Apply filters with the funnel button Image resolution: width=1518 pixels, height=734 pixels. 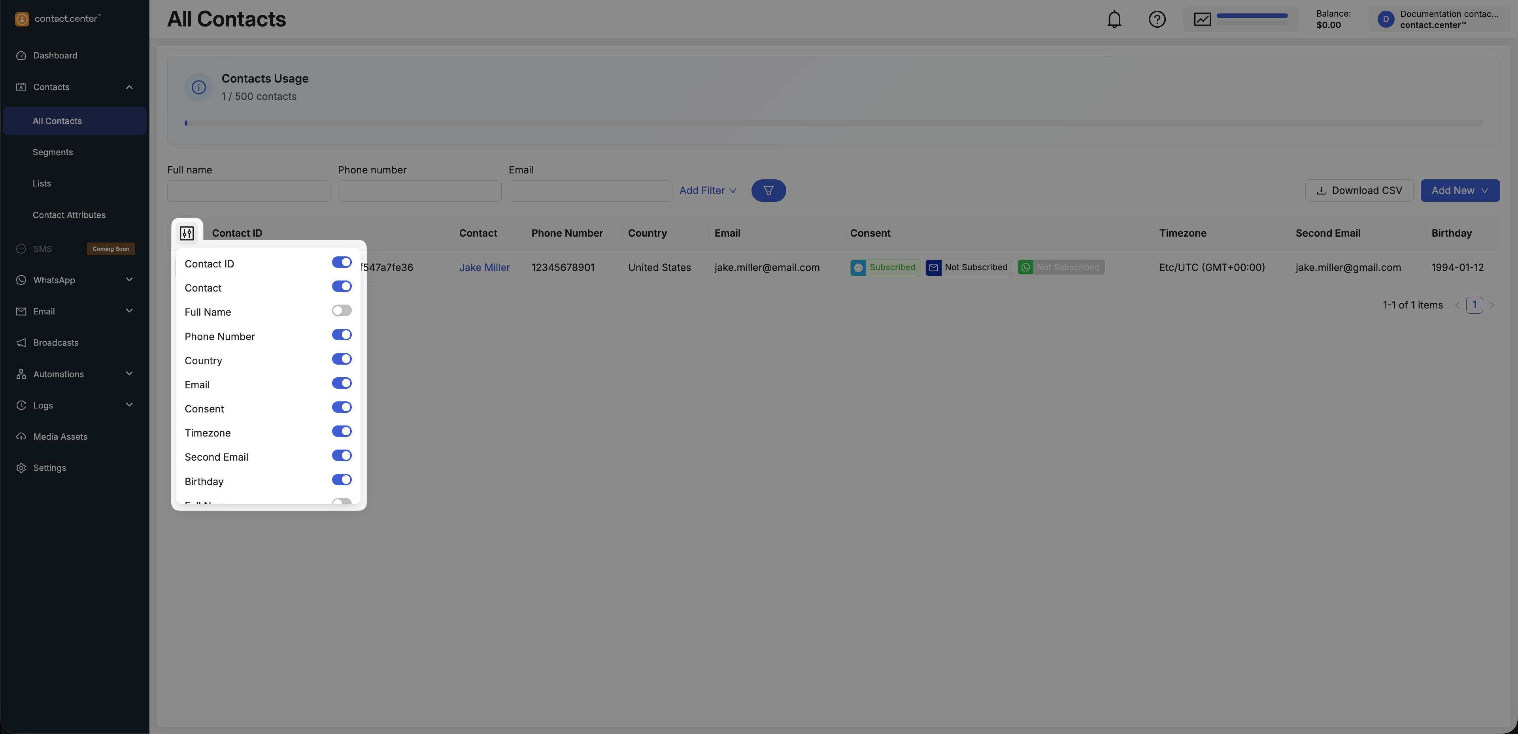pos(768,191)
